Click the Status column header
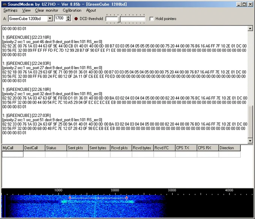This screenshot has width=255, height=219. tap(56, 148)
